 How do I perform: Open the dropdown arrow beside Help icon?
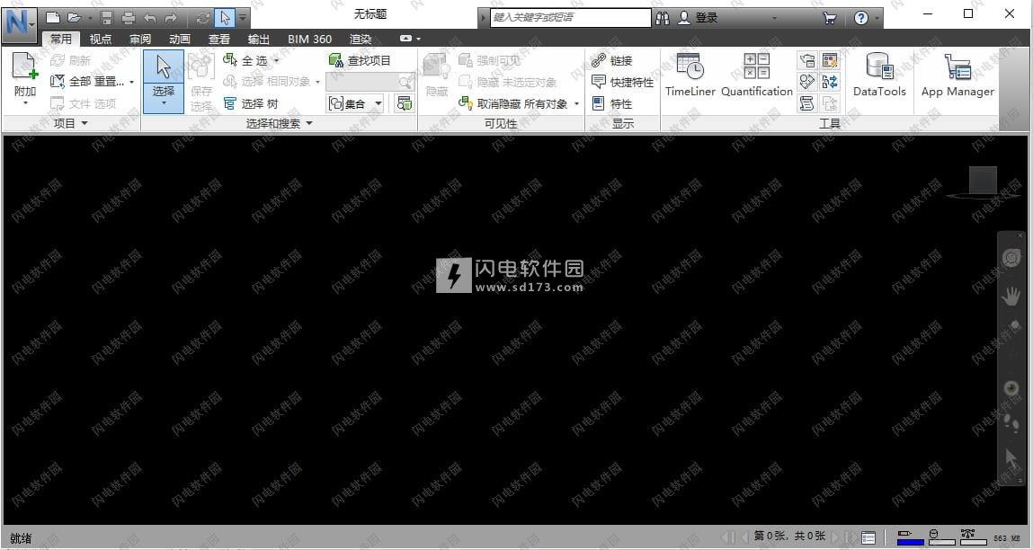[x=877, y=18]
